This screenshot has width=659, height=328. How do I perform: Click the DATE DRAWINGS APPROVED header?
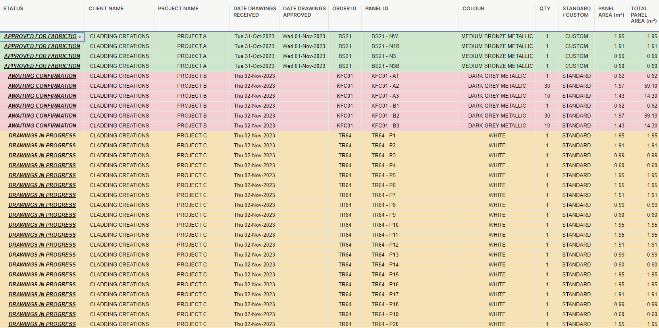pyautogui.click(x=304, y=12)
